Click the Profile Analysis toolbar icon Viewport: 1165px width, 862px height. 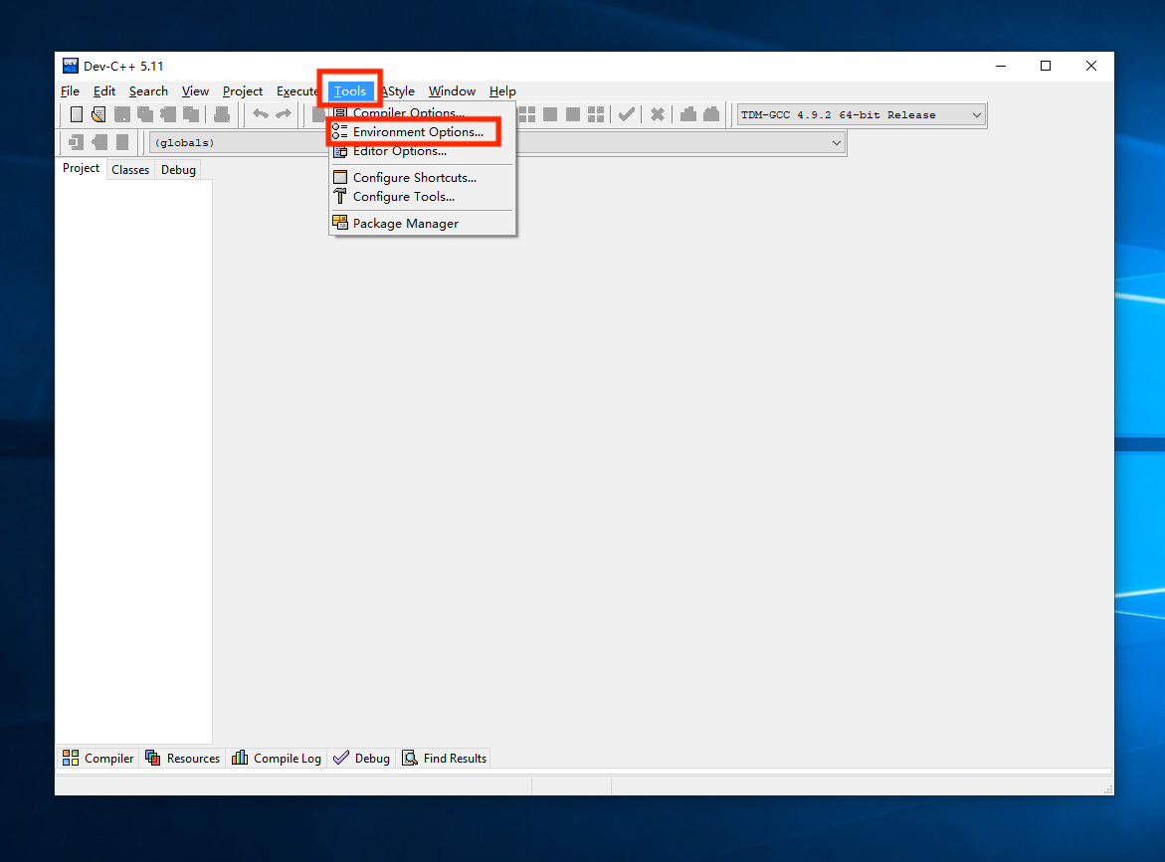pos(688,114)
